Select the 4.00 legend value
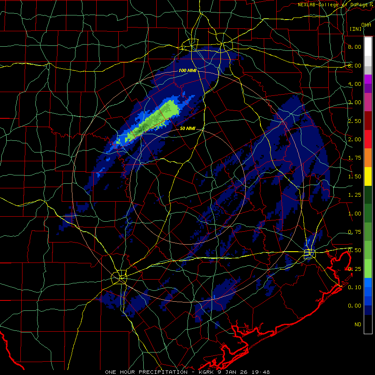This screenshot has height=375, width=375. 355,84
